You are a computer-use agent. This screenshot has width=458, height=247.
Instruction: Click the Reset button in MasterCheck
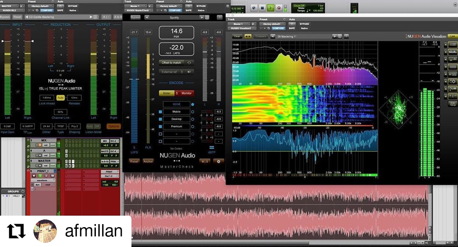[134, 161]
